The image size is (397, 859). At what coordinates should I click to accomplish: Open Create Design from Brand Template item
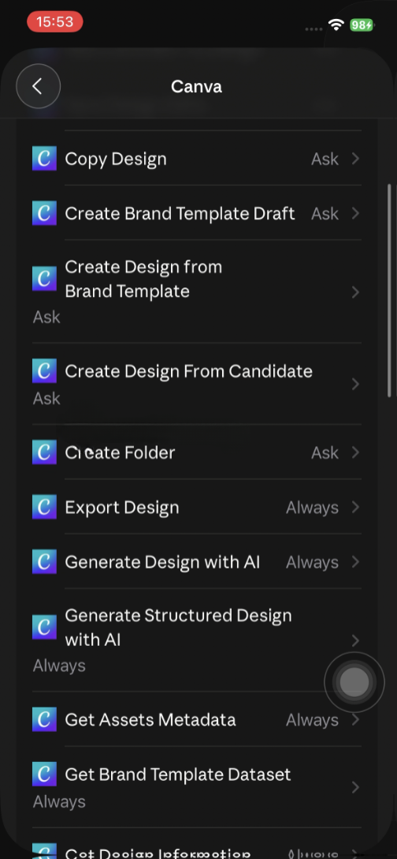click(x=197, y=291)
